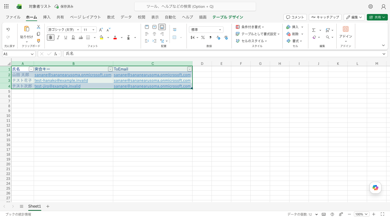Viewport: 390px width, 217px height.
Task: Click the search box for tools and help
Action: click(195, 6)
